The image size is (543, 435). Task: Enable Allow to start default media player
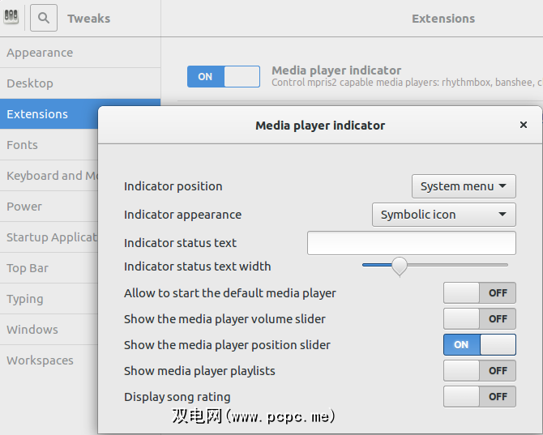point(479,292)
